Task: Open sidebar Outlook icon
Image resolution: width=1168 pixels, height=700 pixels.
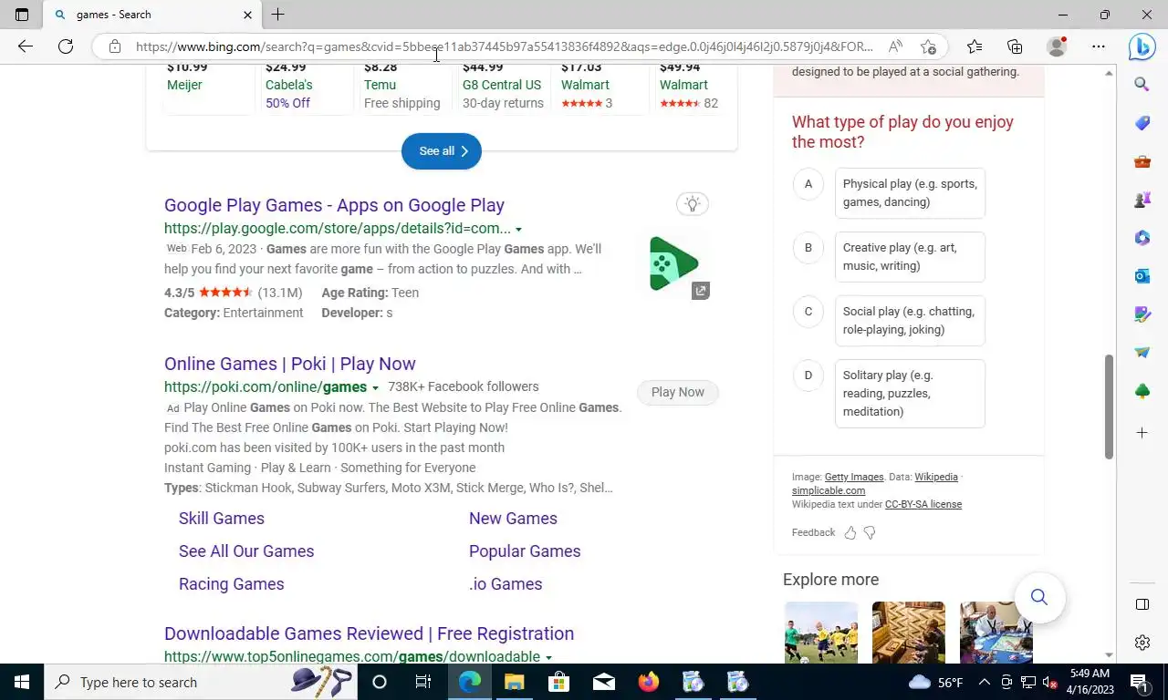Action: [x=1142, y=276]
